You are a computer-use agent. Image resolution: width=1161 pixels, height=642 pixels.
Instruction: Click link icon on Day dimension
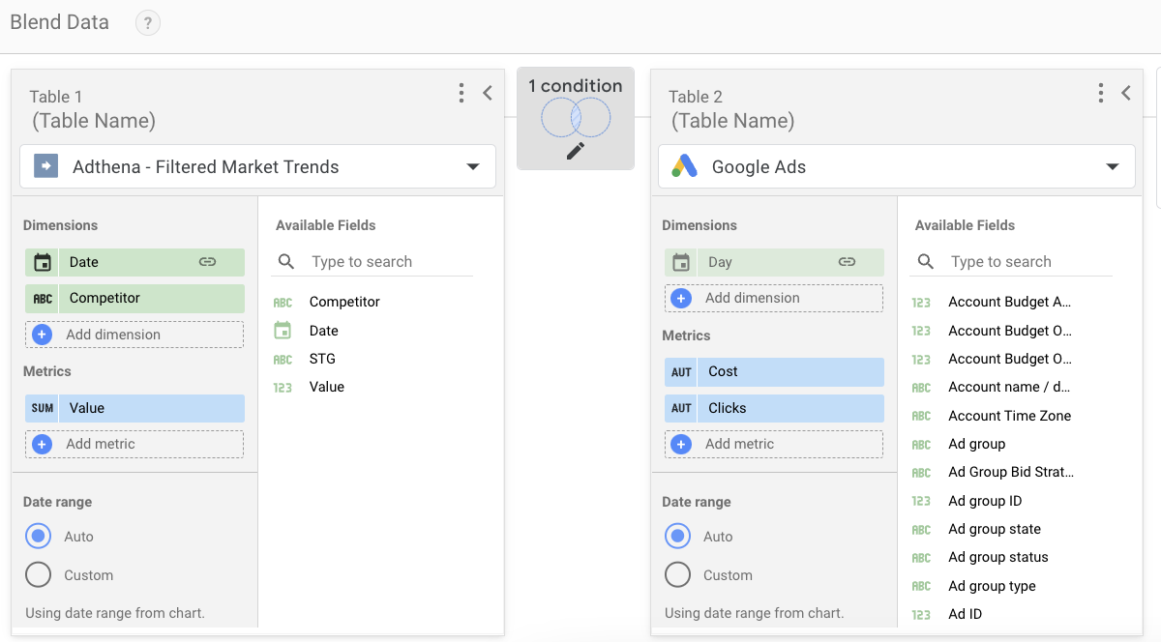pyautogui.click(x=847, y=262)
